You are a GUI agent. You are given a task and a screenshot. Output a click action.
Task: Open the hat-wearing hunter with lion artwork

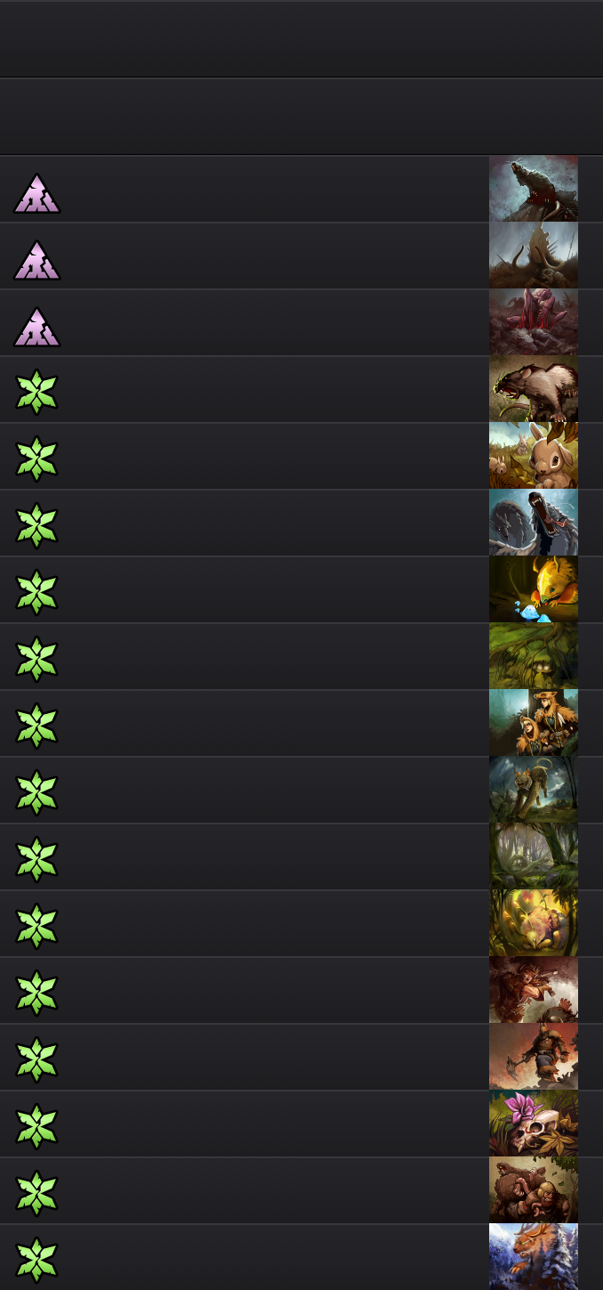[x=534, y=723]
